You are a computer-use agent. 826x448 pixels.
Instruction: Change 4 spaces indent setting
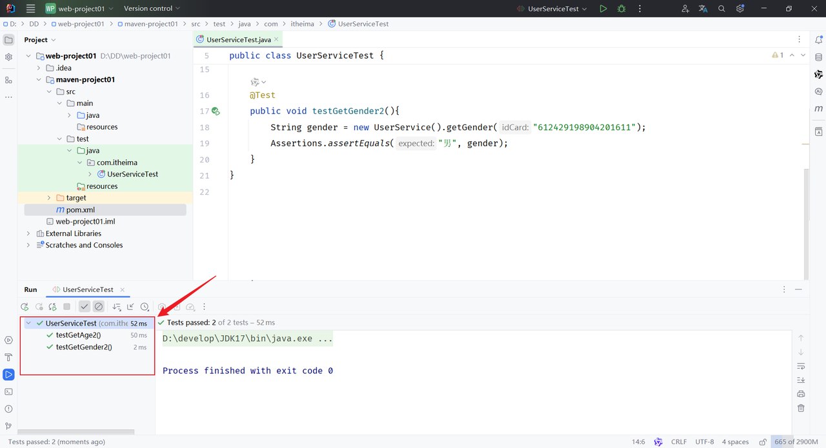[735, 442]
